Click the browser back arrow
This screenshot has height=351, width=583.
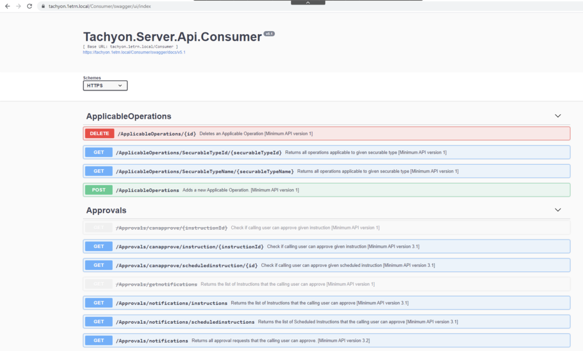point(7,6)
